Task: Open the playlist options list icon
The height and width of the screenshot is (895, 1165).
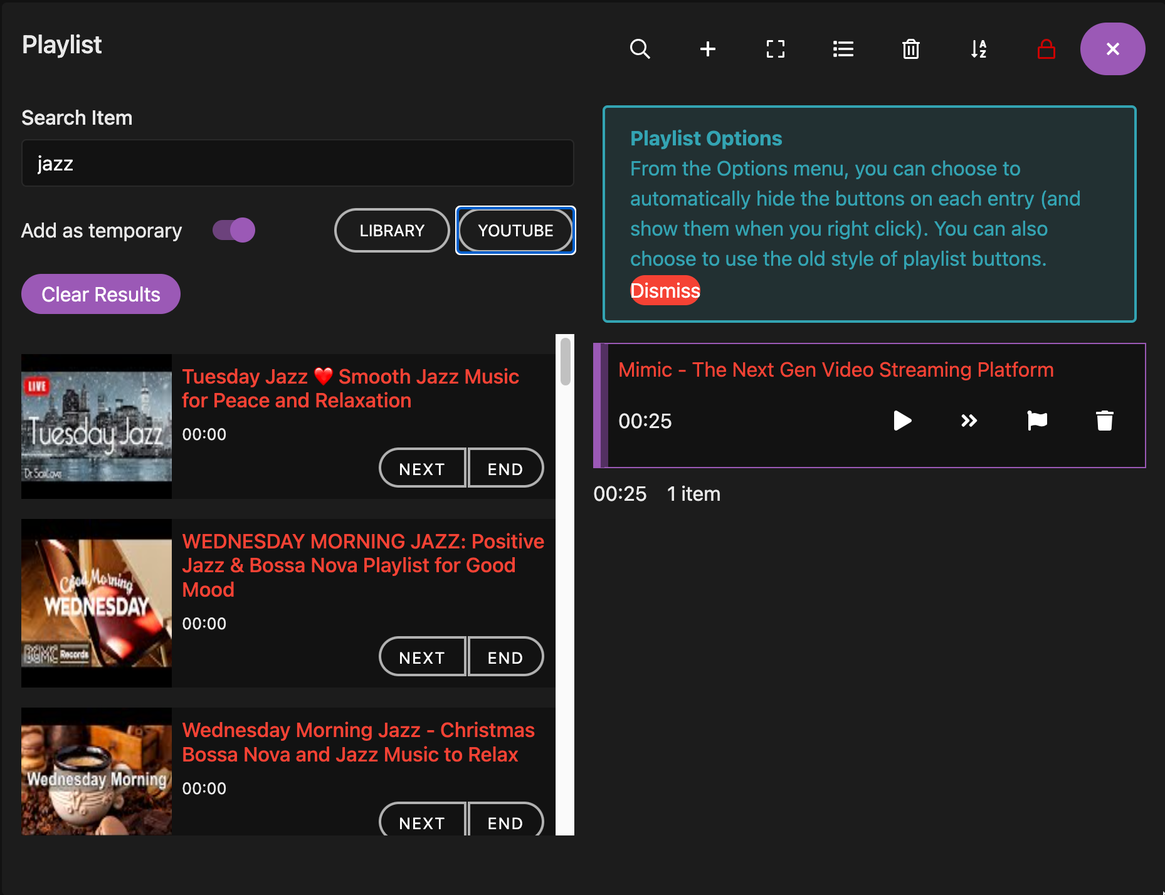Action: 843,49
